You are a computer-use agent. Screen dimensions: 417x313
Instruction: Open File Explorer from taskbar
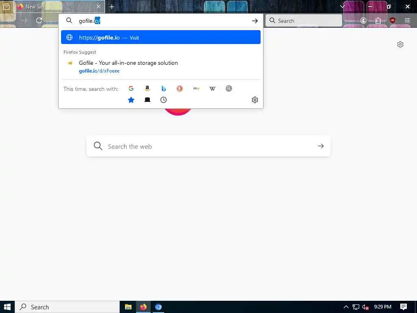128,307
